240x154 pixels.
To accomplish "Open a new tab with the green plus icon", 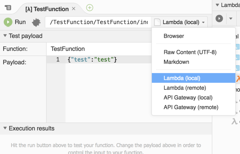I will click(x=89, y=8).
